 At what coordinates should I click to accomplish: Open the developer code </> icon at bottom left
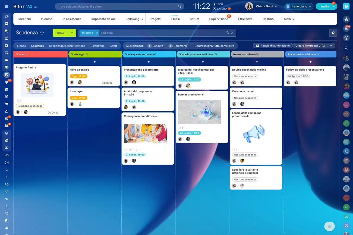tap(7, 148)
